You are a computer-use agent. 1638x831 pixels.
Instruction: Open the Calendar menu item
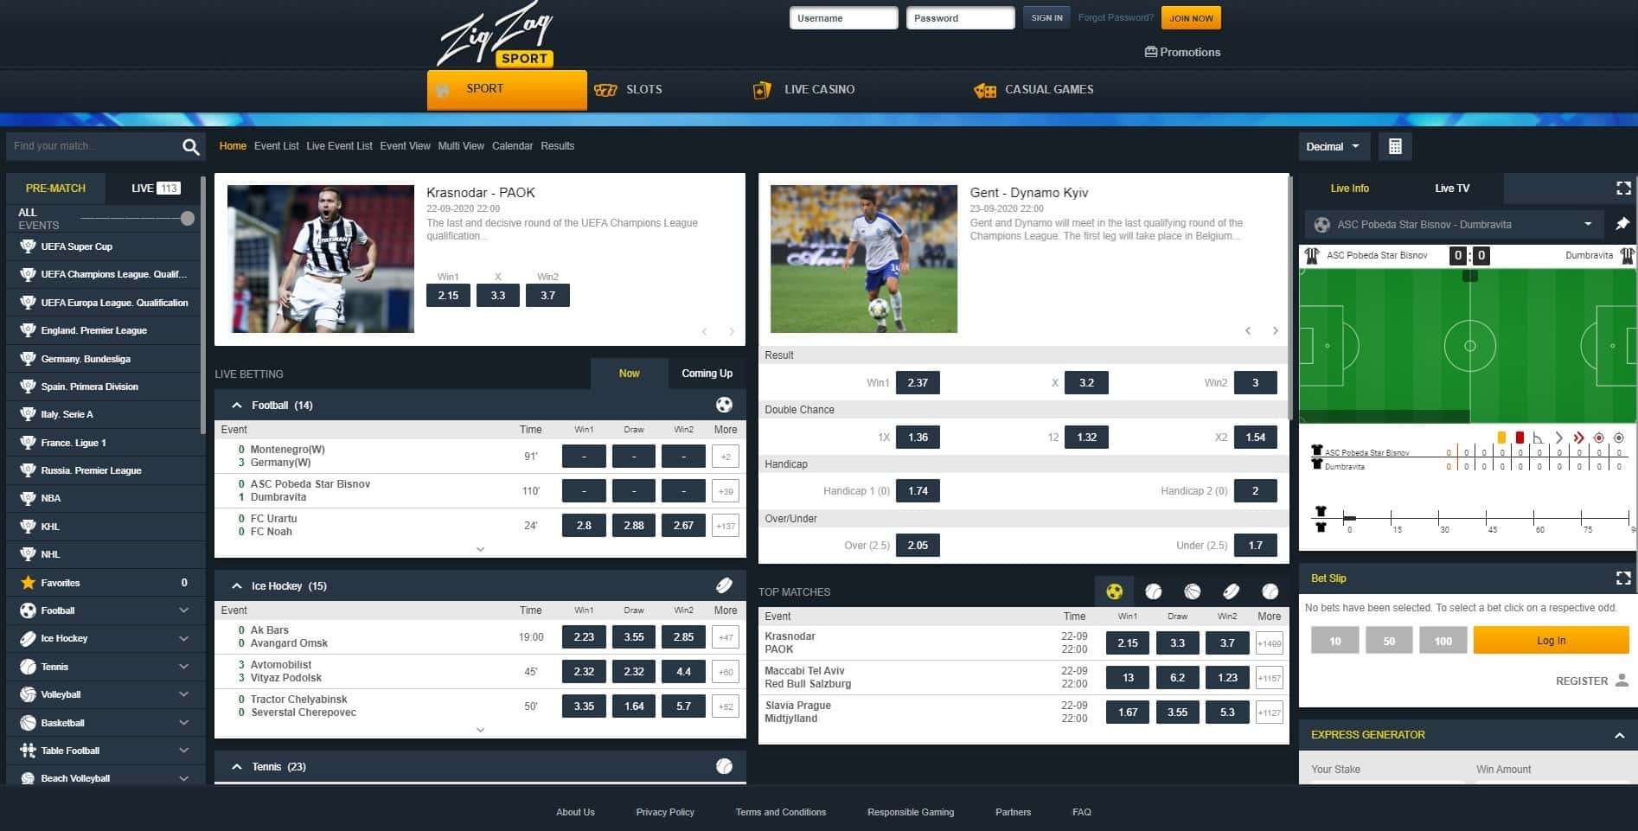tap(512, 146)
